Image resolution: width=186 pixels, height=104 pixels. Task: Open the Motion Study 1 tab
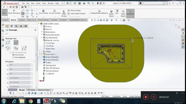[x=44, y=90]
